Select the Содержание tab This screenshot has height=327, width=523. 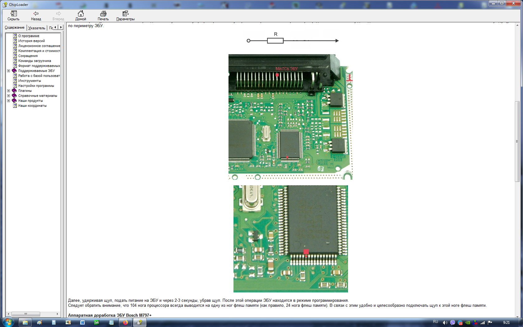pos(15,28)
